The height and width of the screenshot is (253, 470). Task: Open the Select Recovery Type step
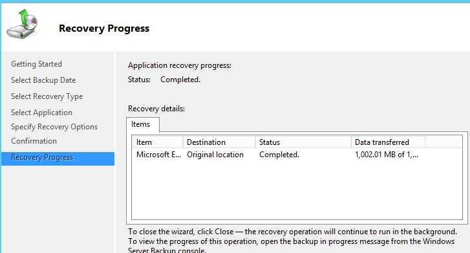[47, 96]
